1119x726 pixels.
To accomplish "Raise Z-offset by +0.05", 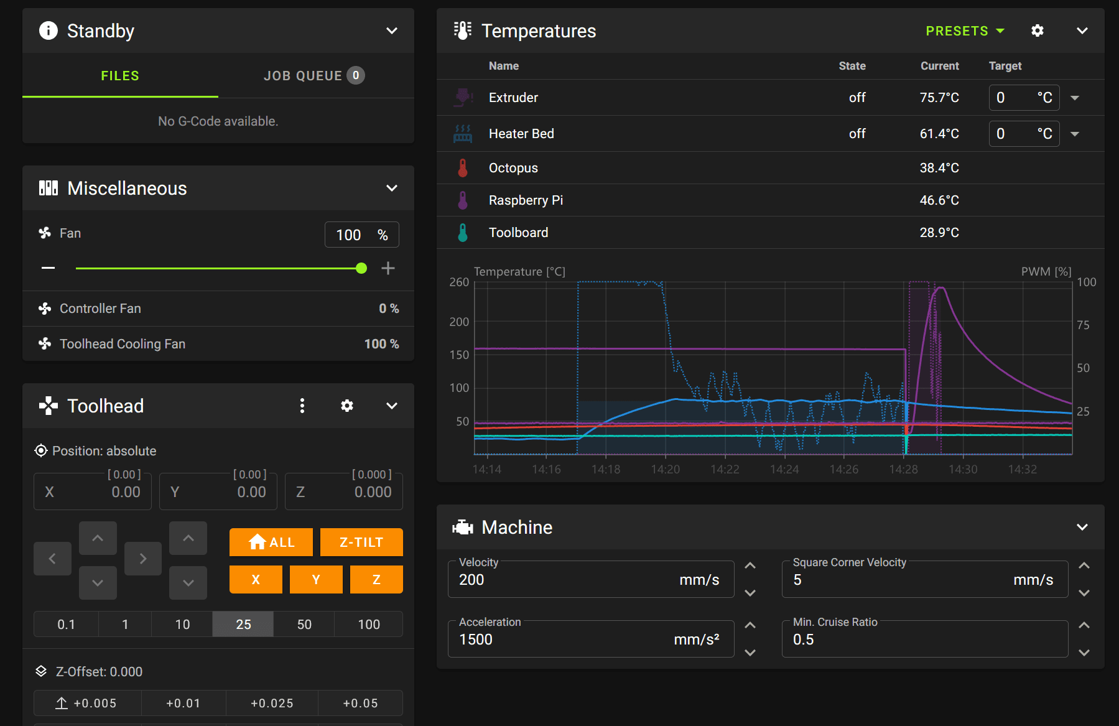I will (x=361, y=703).
